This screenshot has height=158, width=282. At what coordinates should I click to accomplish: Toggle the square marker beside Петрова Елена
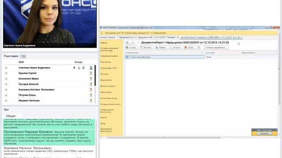tap(6, 95)
